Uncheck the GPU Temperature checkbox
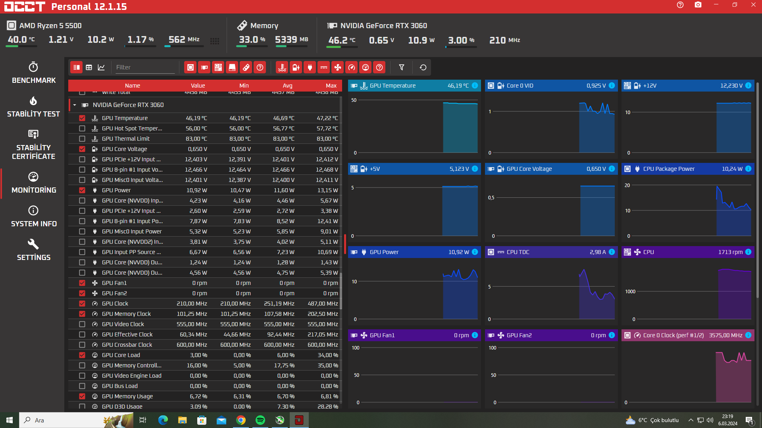 point(82,118)
